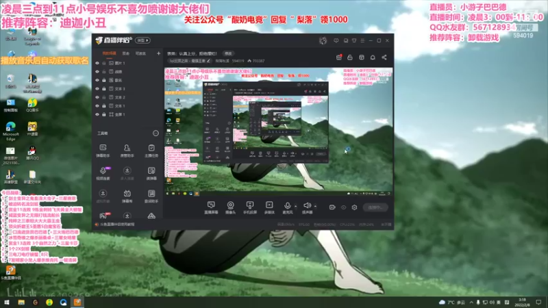The height and width of the screenshot is (308, 548).
Task: Select the 图片 1 source row
Action: pos(127,63)
